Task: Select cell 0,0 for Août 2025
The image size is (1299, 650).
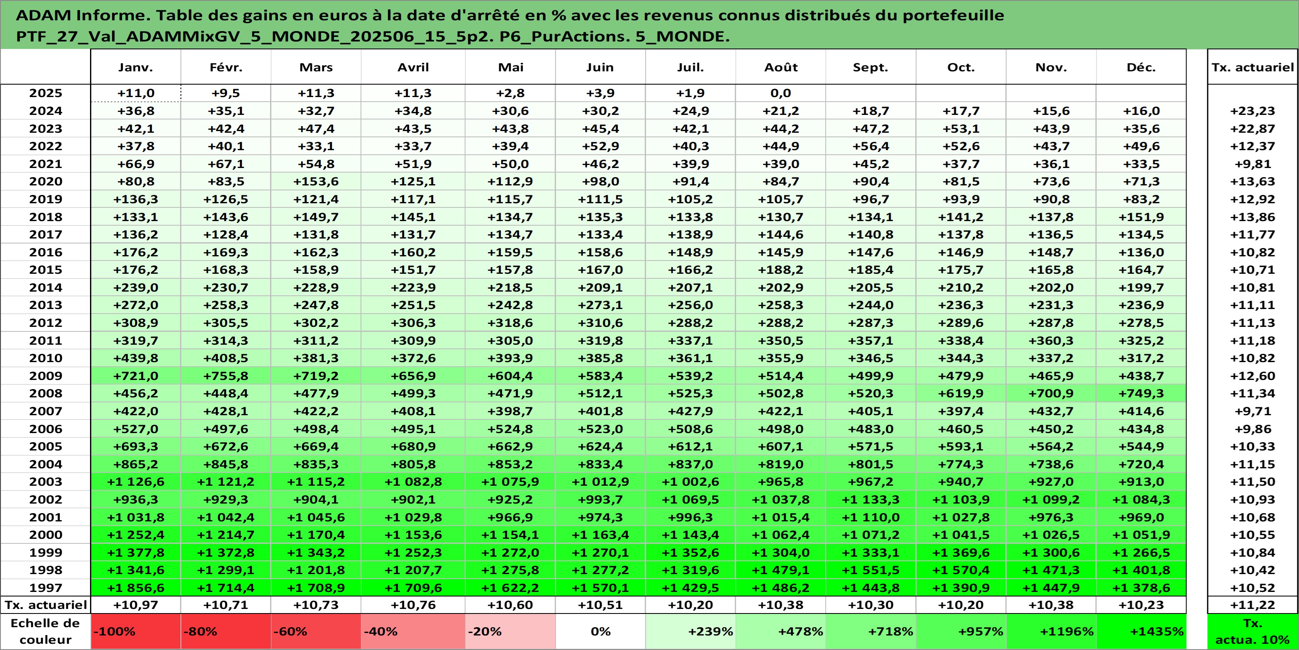Action: 781,93
